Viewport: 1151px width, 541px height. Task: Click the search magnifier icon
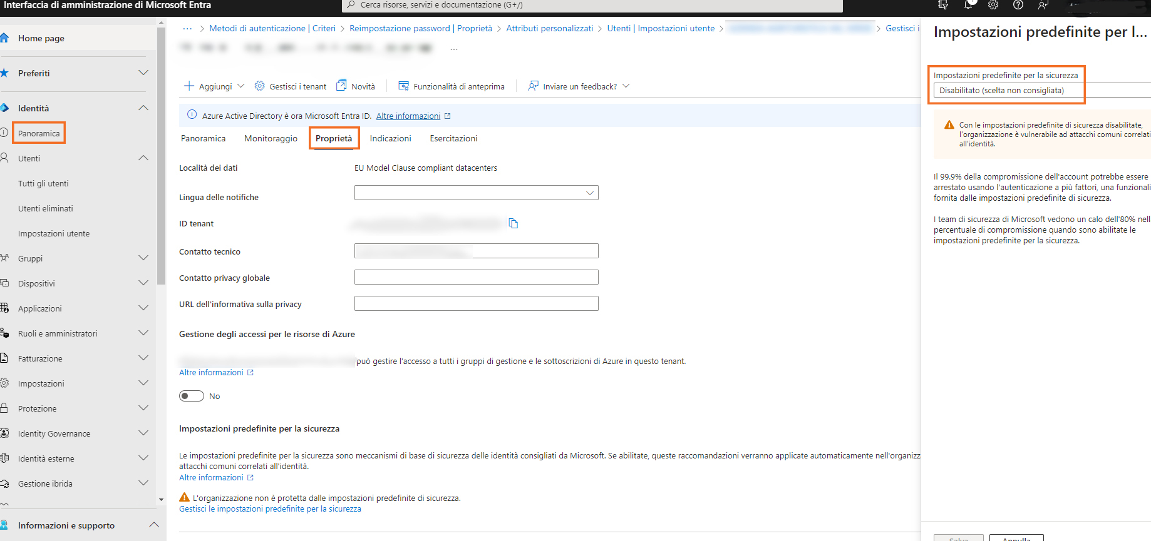point(351,5)
